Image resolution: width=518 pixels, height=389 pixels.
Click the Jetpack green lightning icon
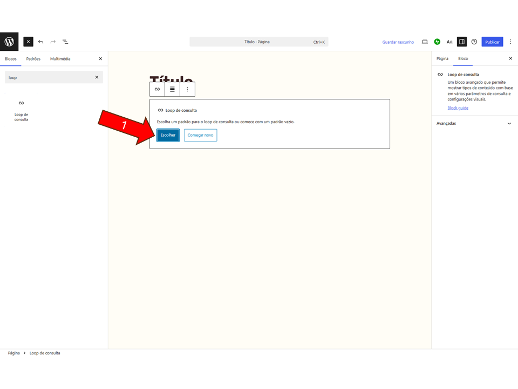[x=437, y=42]
